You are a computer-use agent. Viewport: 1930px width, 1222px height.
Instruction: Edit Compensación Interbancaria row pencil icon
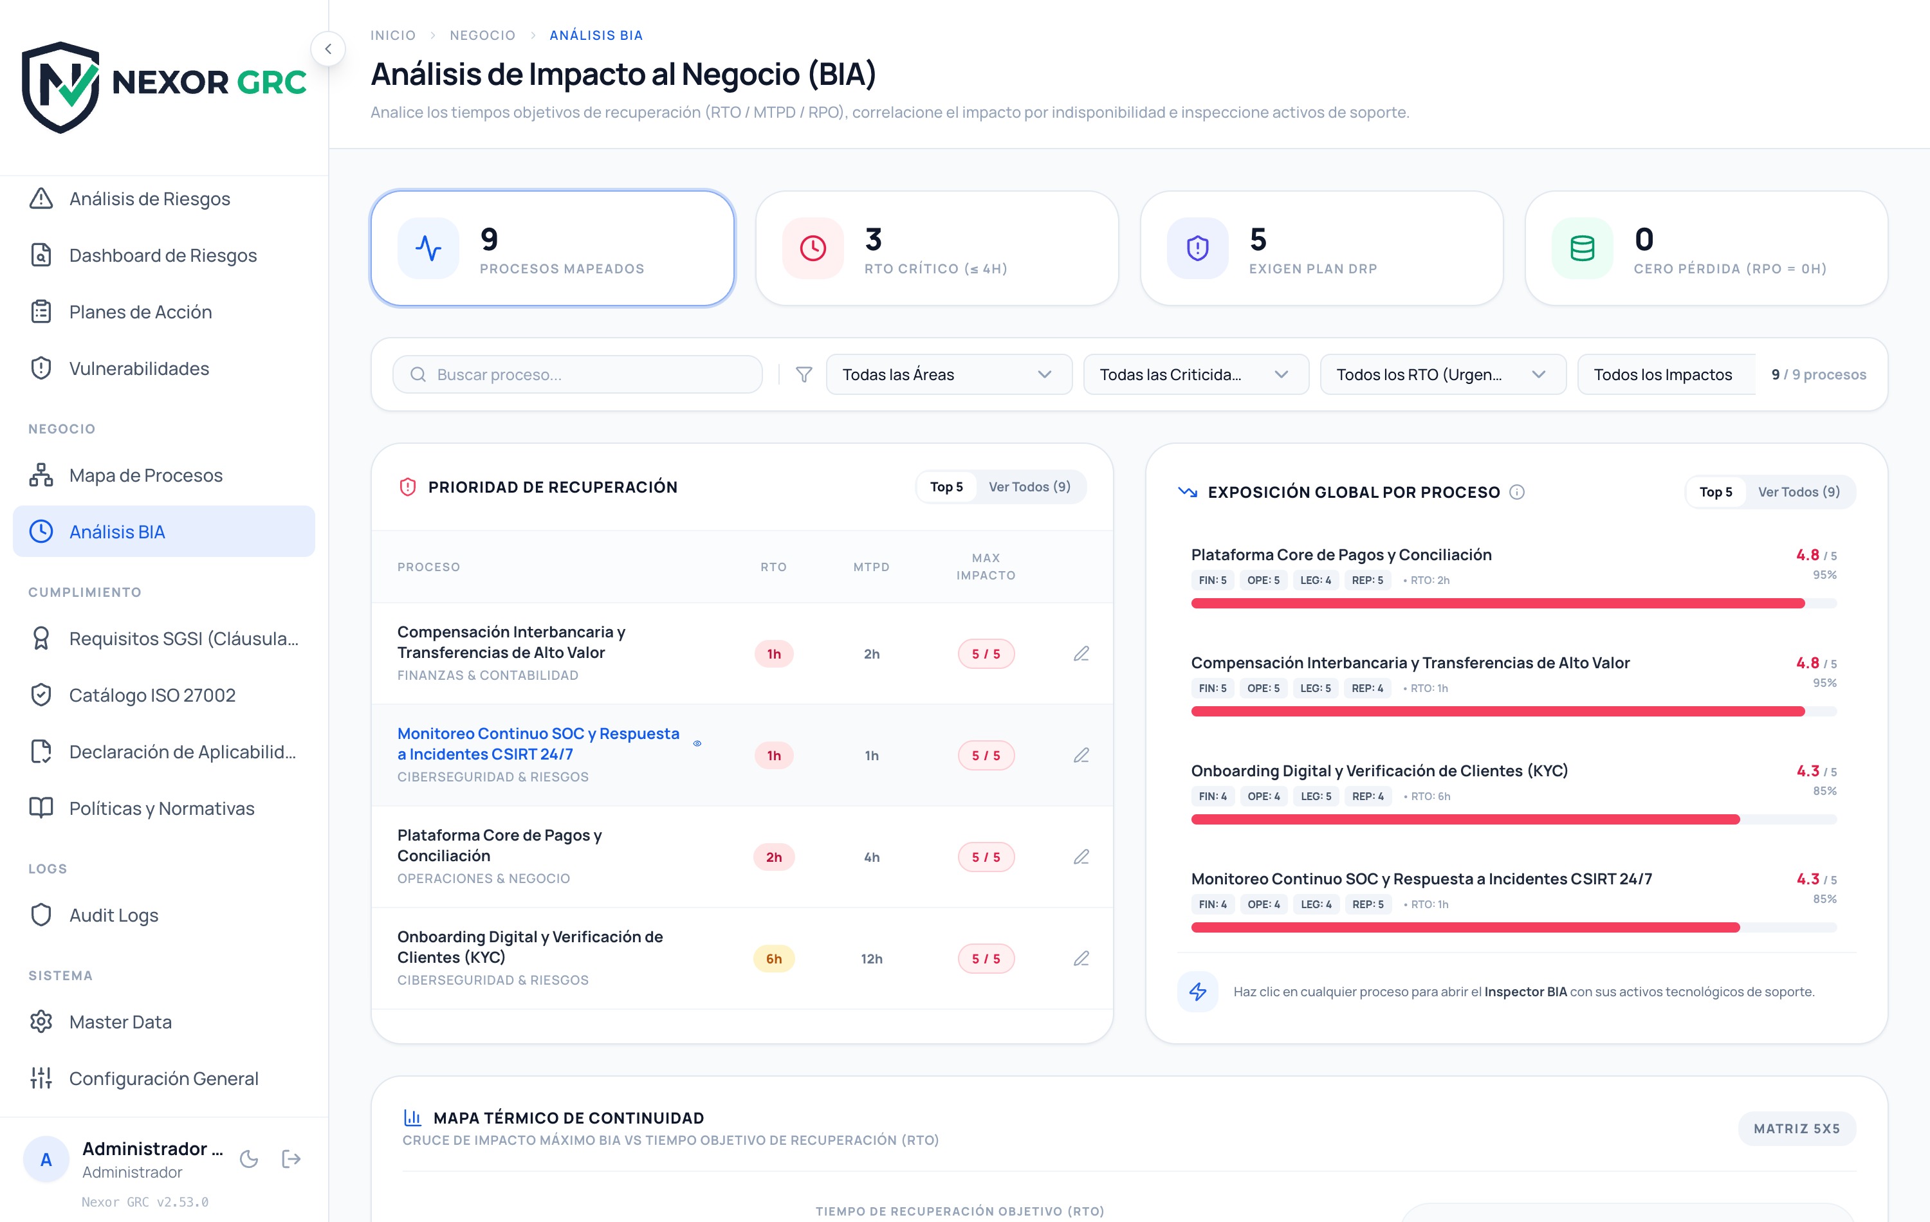1081,654
